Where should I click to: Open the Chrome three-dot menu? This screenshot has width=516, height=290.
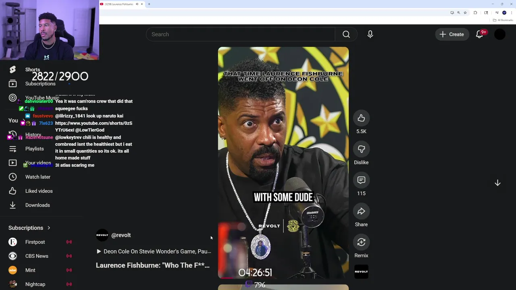click(x=512, y=12)
